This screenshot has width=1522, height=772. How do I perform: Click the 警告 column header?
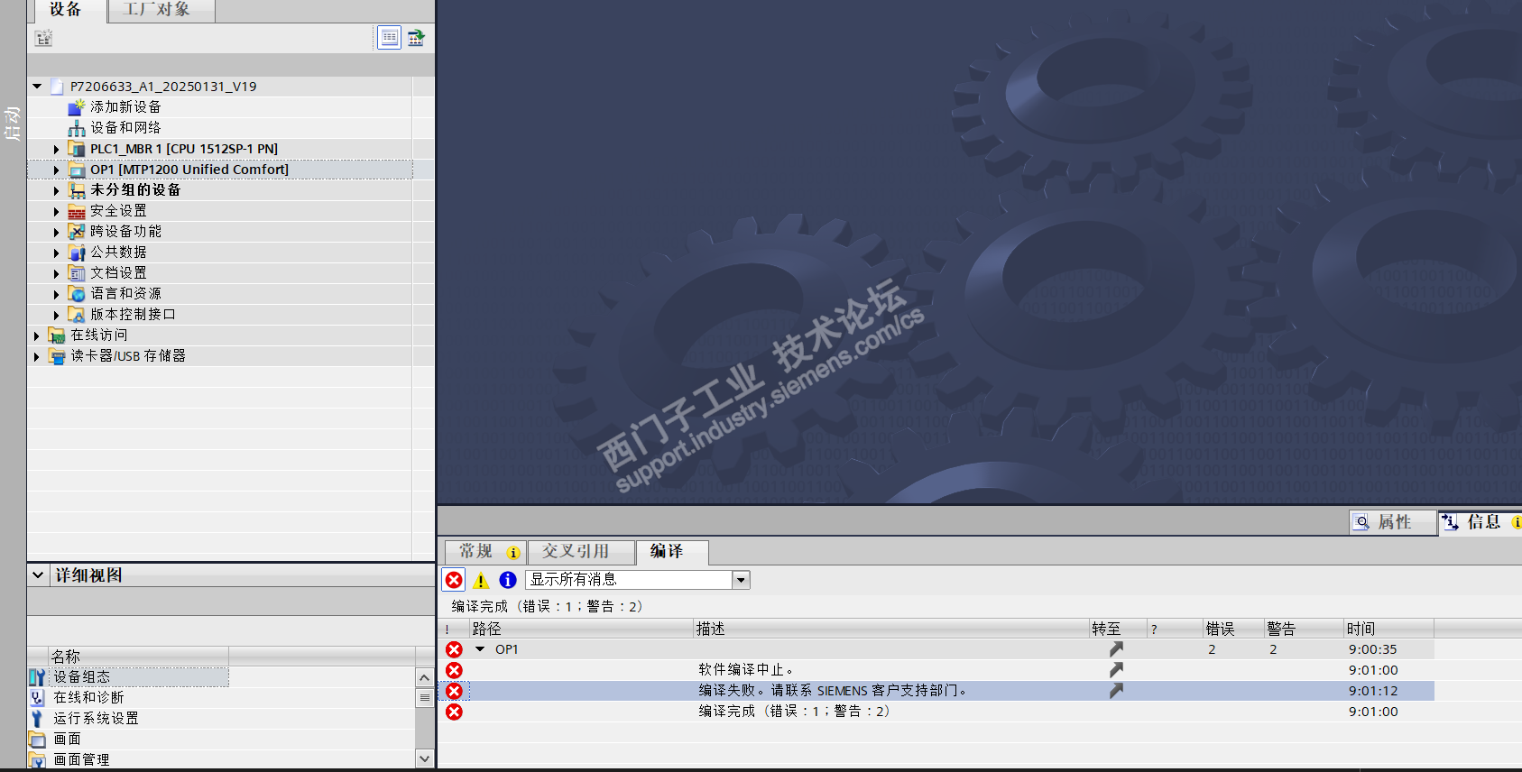click(x=1304, y=629)
